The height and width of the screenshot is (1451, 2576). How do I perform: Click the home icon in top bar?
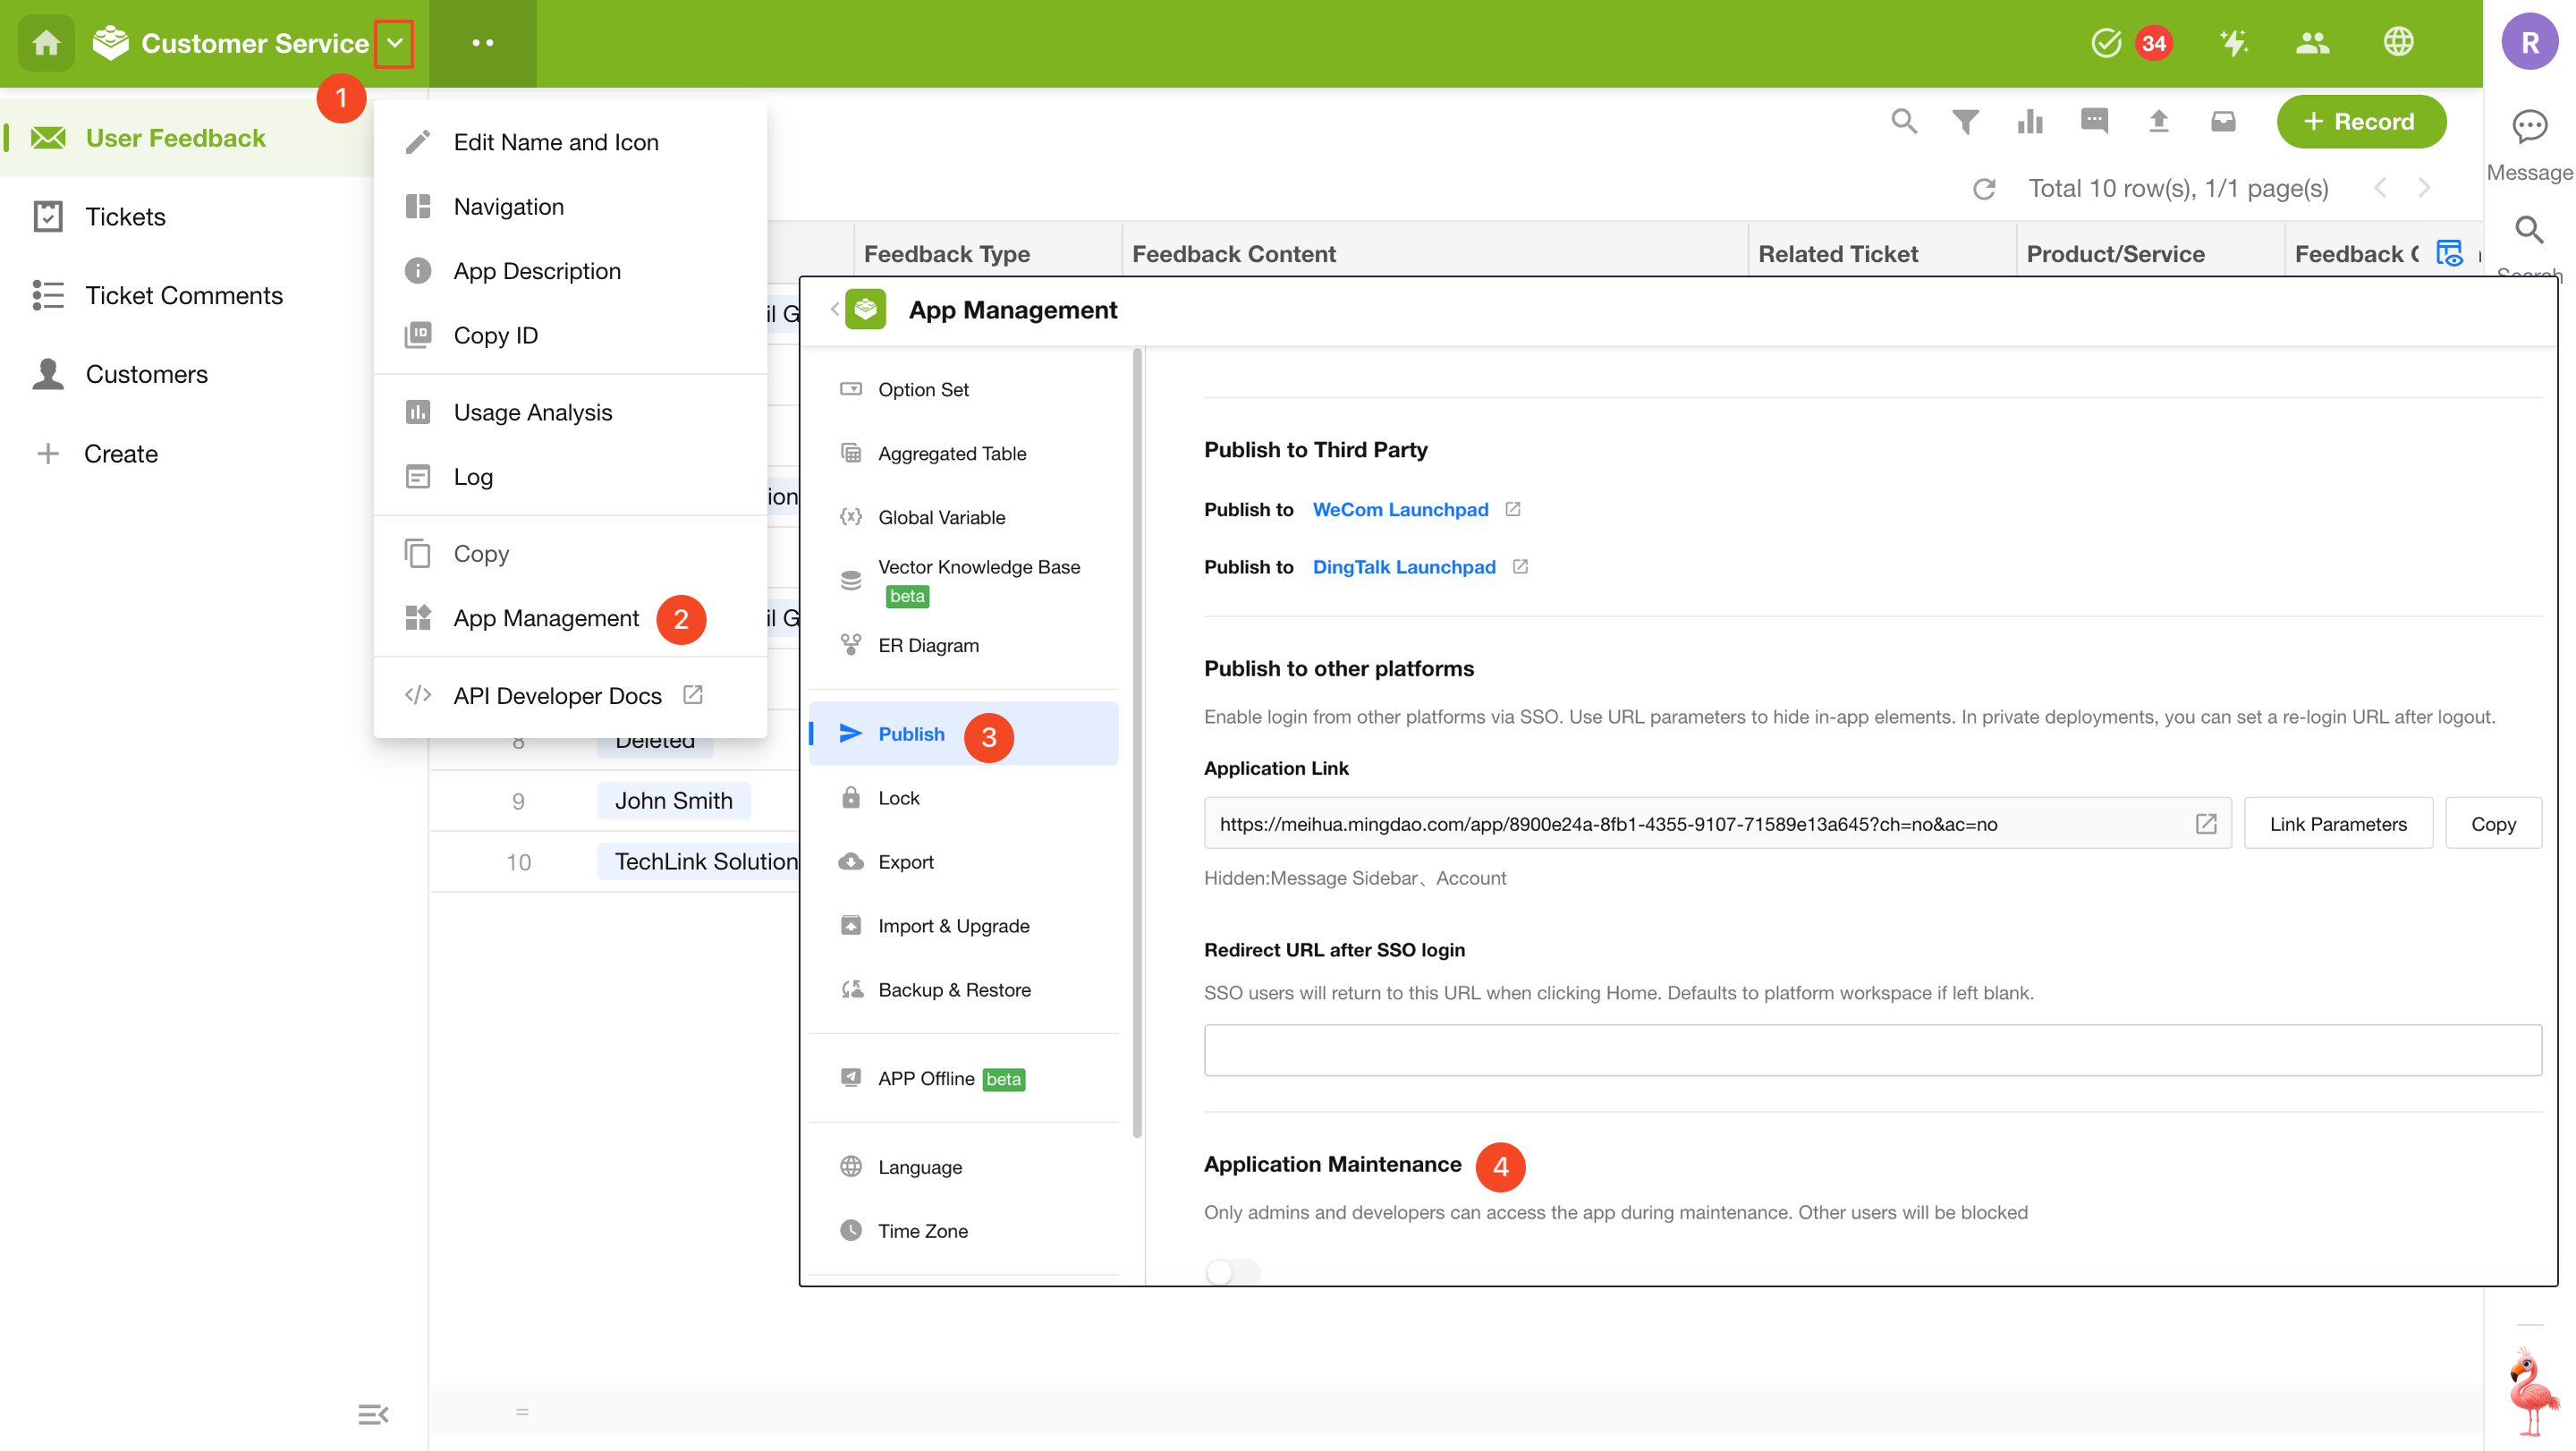click(x=46, y=43)
